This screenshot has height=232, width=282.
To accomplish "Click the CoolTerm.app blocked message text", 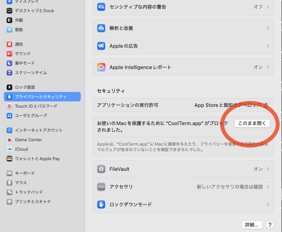I will point(162,126).
